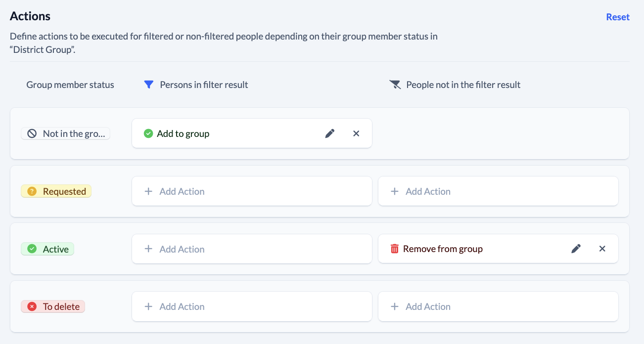
Task: Remove the Add to group action
Action: tap(356, 133)
